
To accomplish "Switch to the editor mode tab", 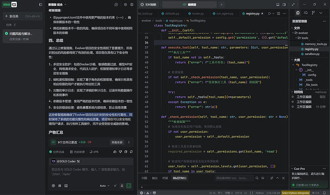I will point(189,4).
